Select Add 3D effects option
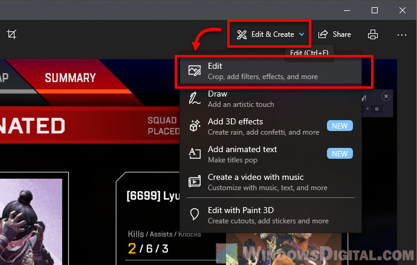The height and width of the screenshot is (265, 417). point(271,127)
